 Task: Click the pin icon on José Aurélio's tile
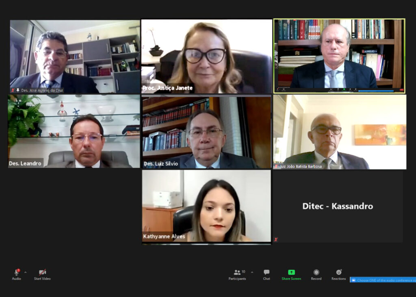[x=18, y=90]
